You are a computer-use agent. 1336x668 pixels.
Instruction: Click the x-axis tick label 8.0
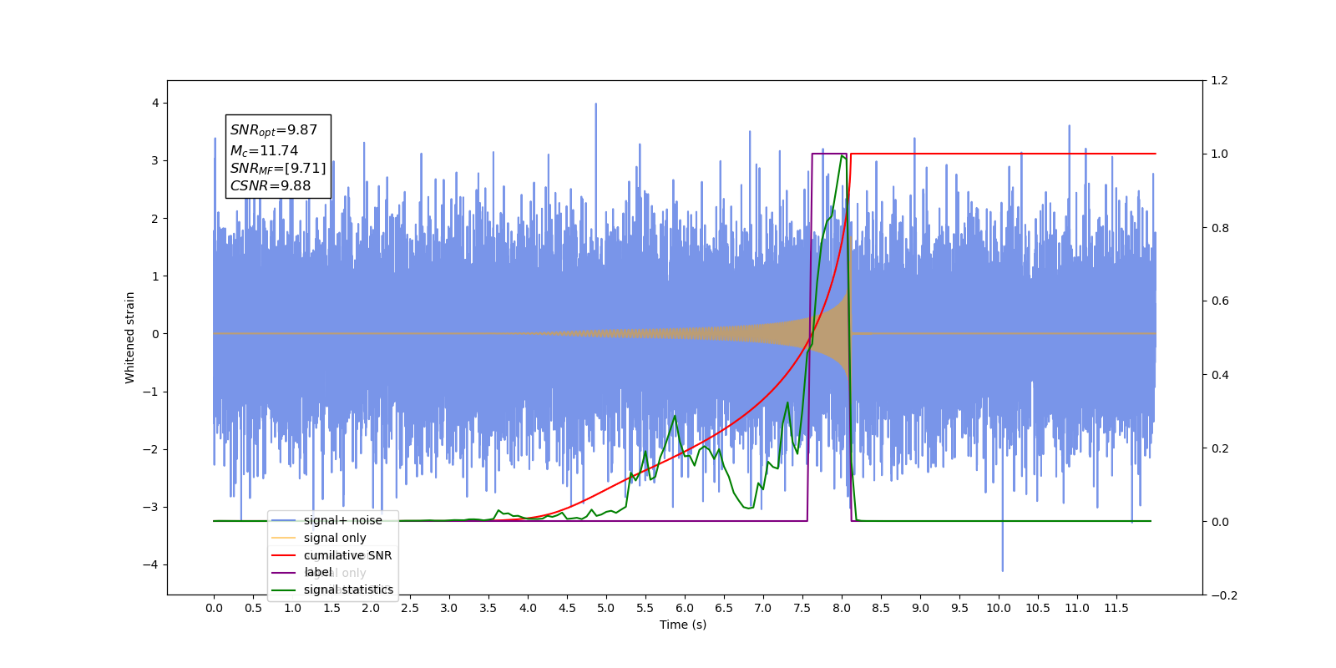(842, 608)
